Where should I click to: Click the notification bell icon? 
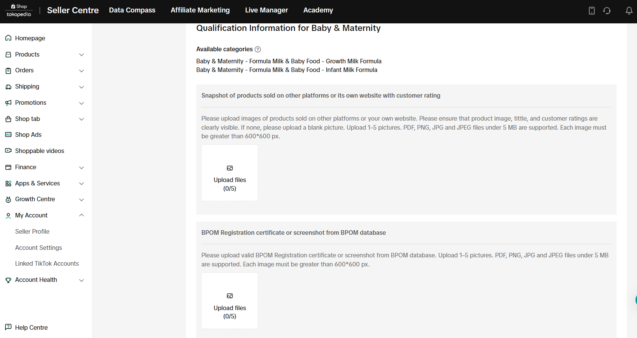pyautogui.click(x=629, y=11)
